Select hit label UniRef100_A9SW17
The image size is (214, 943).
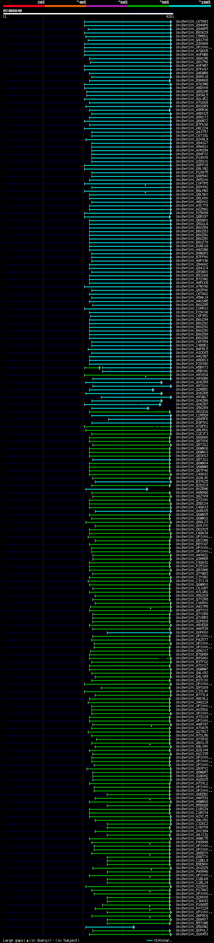[x=192, y=397]
